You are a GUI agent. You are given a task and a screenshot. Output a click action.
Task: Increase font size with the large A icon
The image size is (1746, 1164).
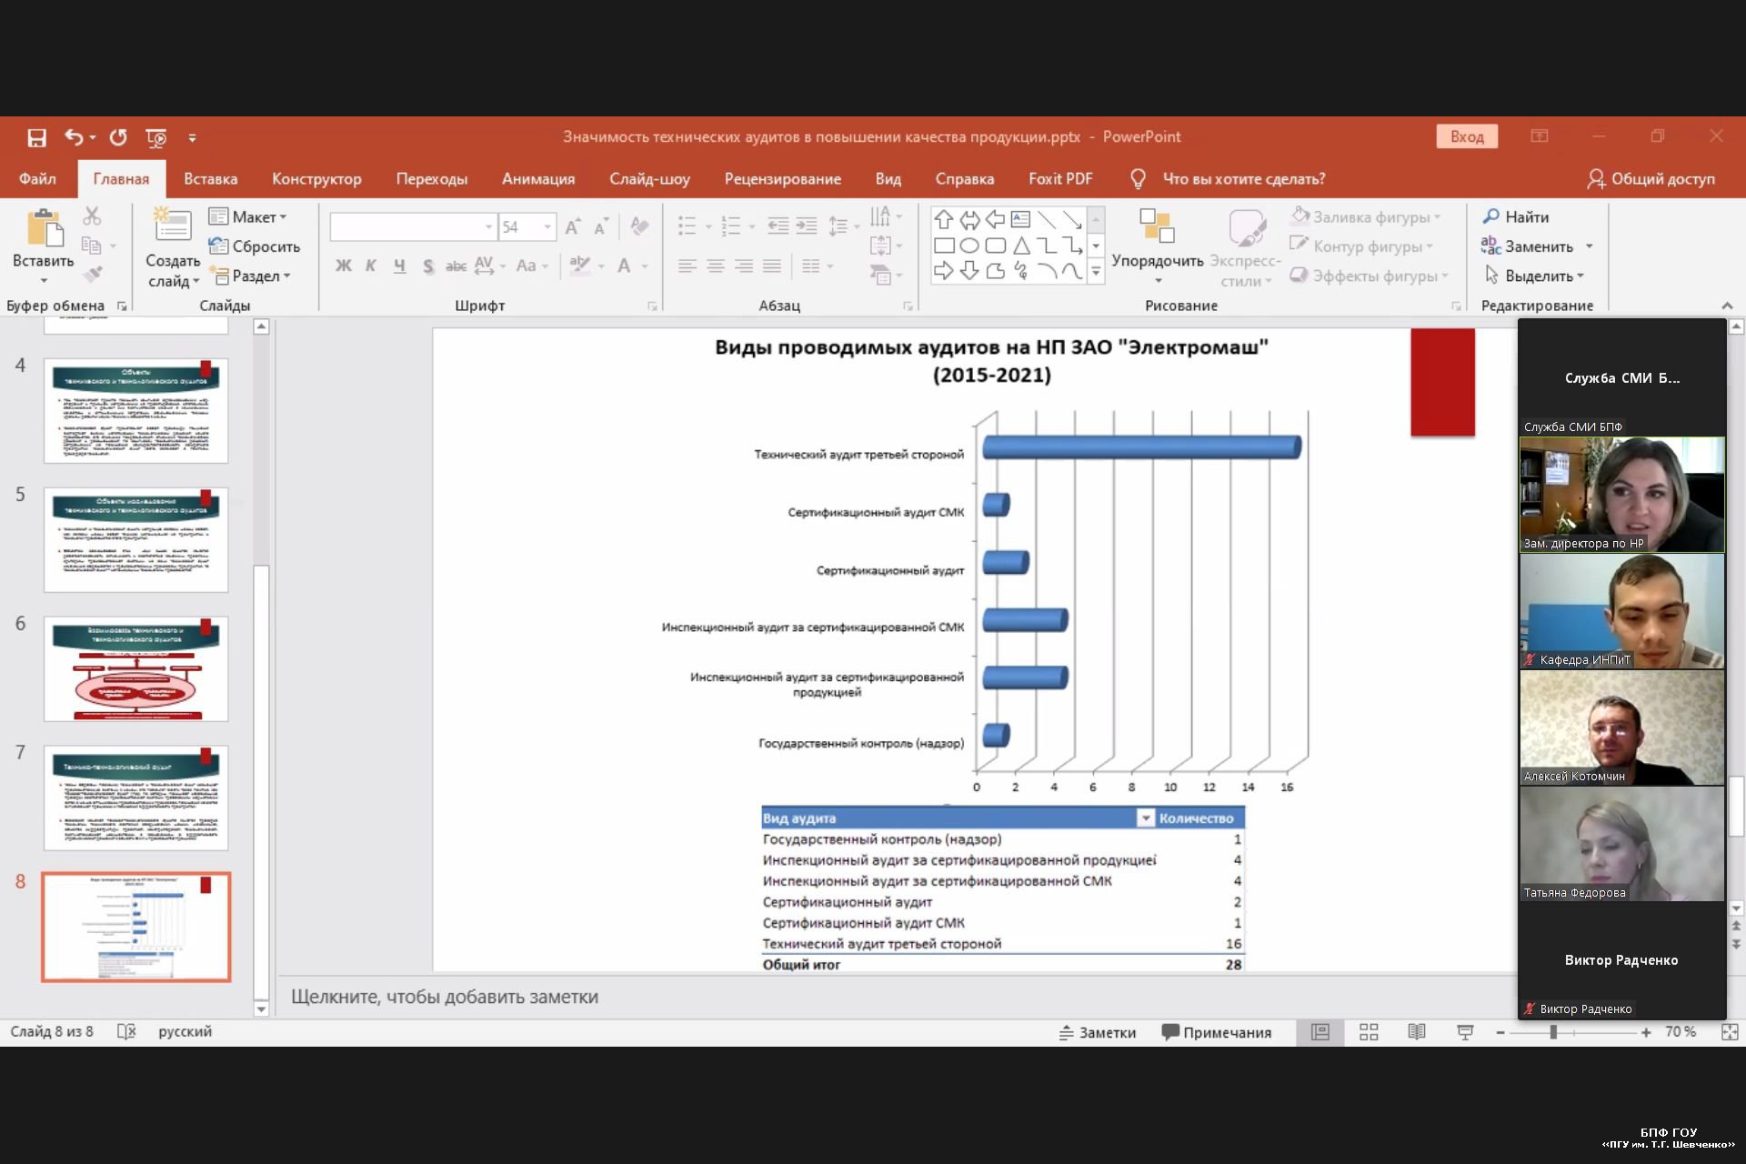(x=573, y=226)
